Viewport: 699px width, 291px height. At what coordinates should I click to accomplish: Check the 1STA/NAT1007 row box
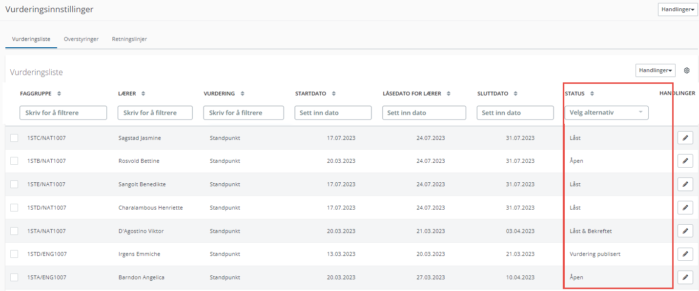14,231
